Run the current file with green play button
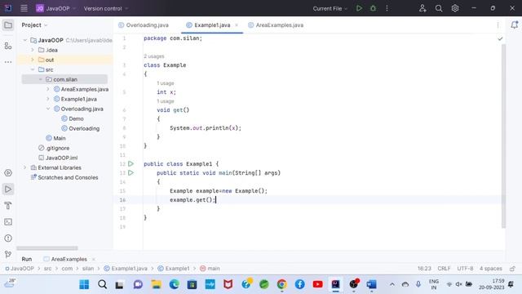This screenshot has height=294, width=522. click(x=359, y=8)
